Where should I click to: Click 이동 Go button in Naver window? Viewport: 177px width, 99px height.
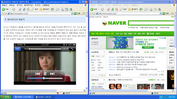point(166,13)
